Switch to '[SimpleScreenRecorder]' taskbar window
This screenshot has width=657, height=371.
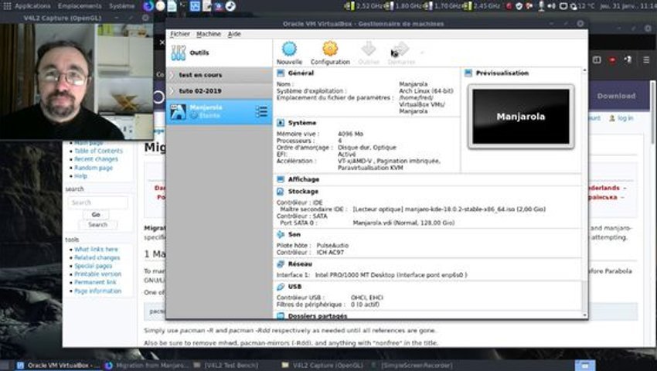click(413, 366)
